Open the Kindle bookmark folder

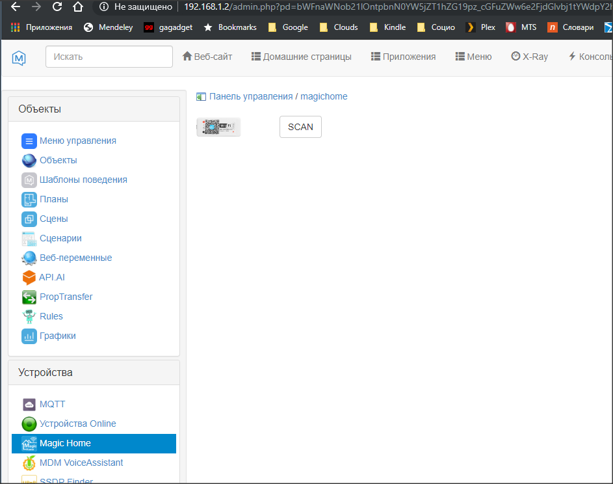point(387,27)
